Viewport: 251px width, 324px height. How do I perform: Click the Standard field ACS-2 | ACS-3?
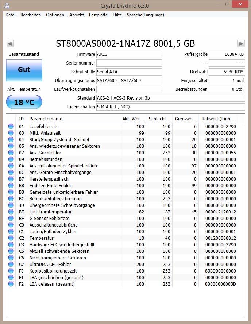[171, 98]
